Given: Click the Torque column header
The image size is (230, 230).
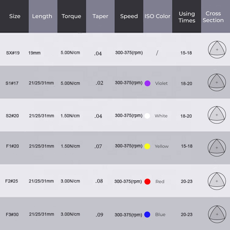Looking at the screenshot, I should click(x=71, y=17).
